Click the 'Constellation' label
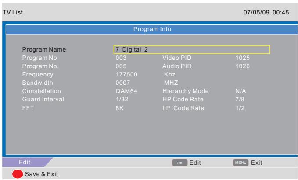 click(x=42, y=91)
